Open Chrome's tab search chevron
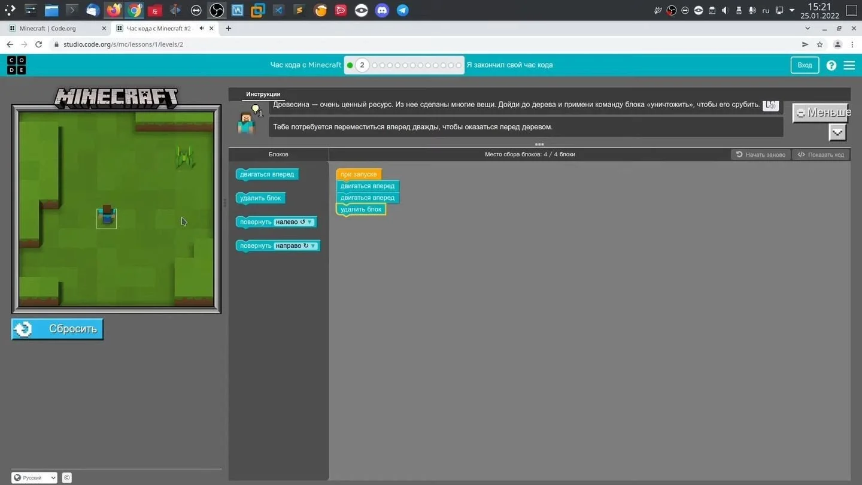862x485 pixels. (x=808, y=28)
